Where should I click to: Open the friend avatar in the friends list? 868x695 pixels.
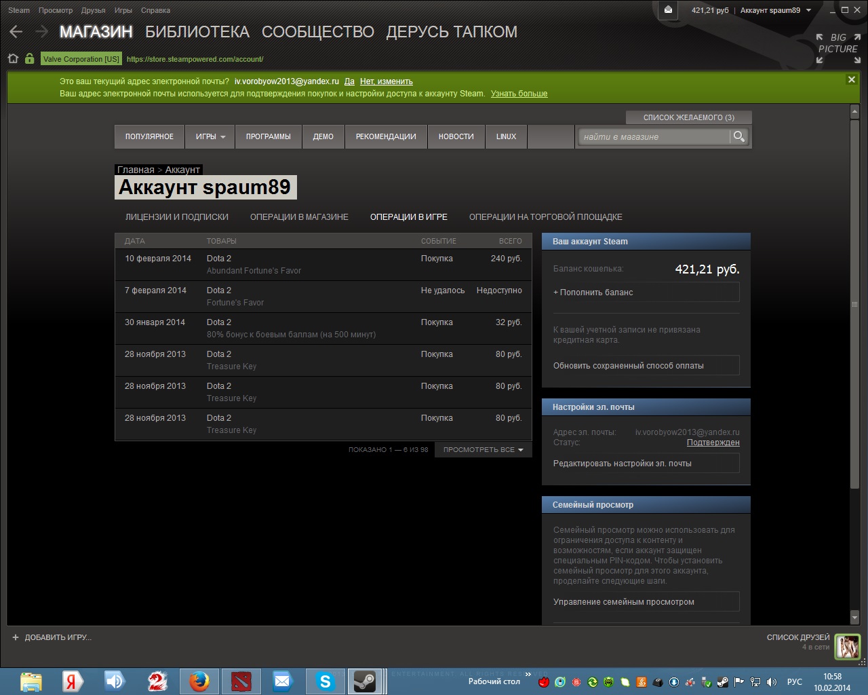tap(847, 646)
